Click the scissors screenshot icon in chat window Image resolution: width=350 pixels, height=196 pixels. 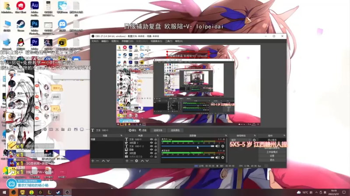pyautogui.click(x=57, y=129)
